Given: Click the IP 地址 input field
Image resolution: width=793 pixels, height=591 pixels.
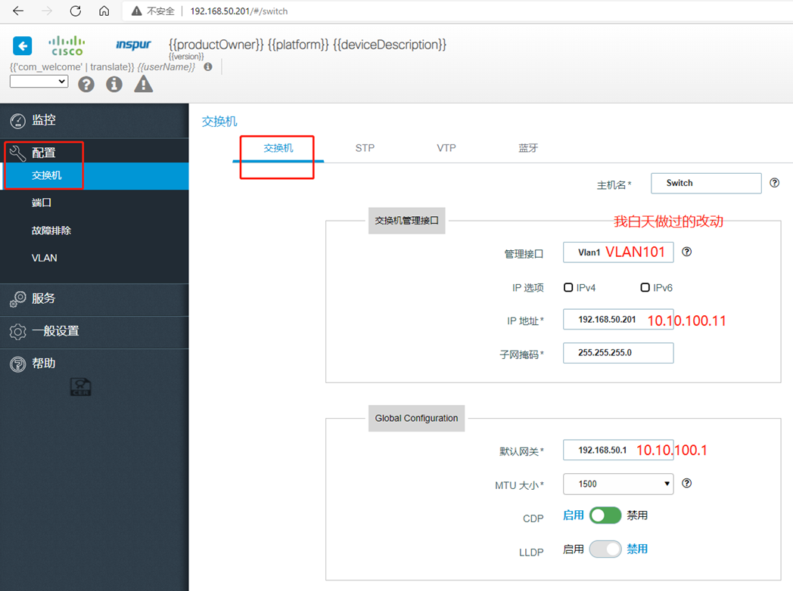Looking at the screenshot, I should pos(618,320).
